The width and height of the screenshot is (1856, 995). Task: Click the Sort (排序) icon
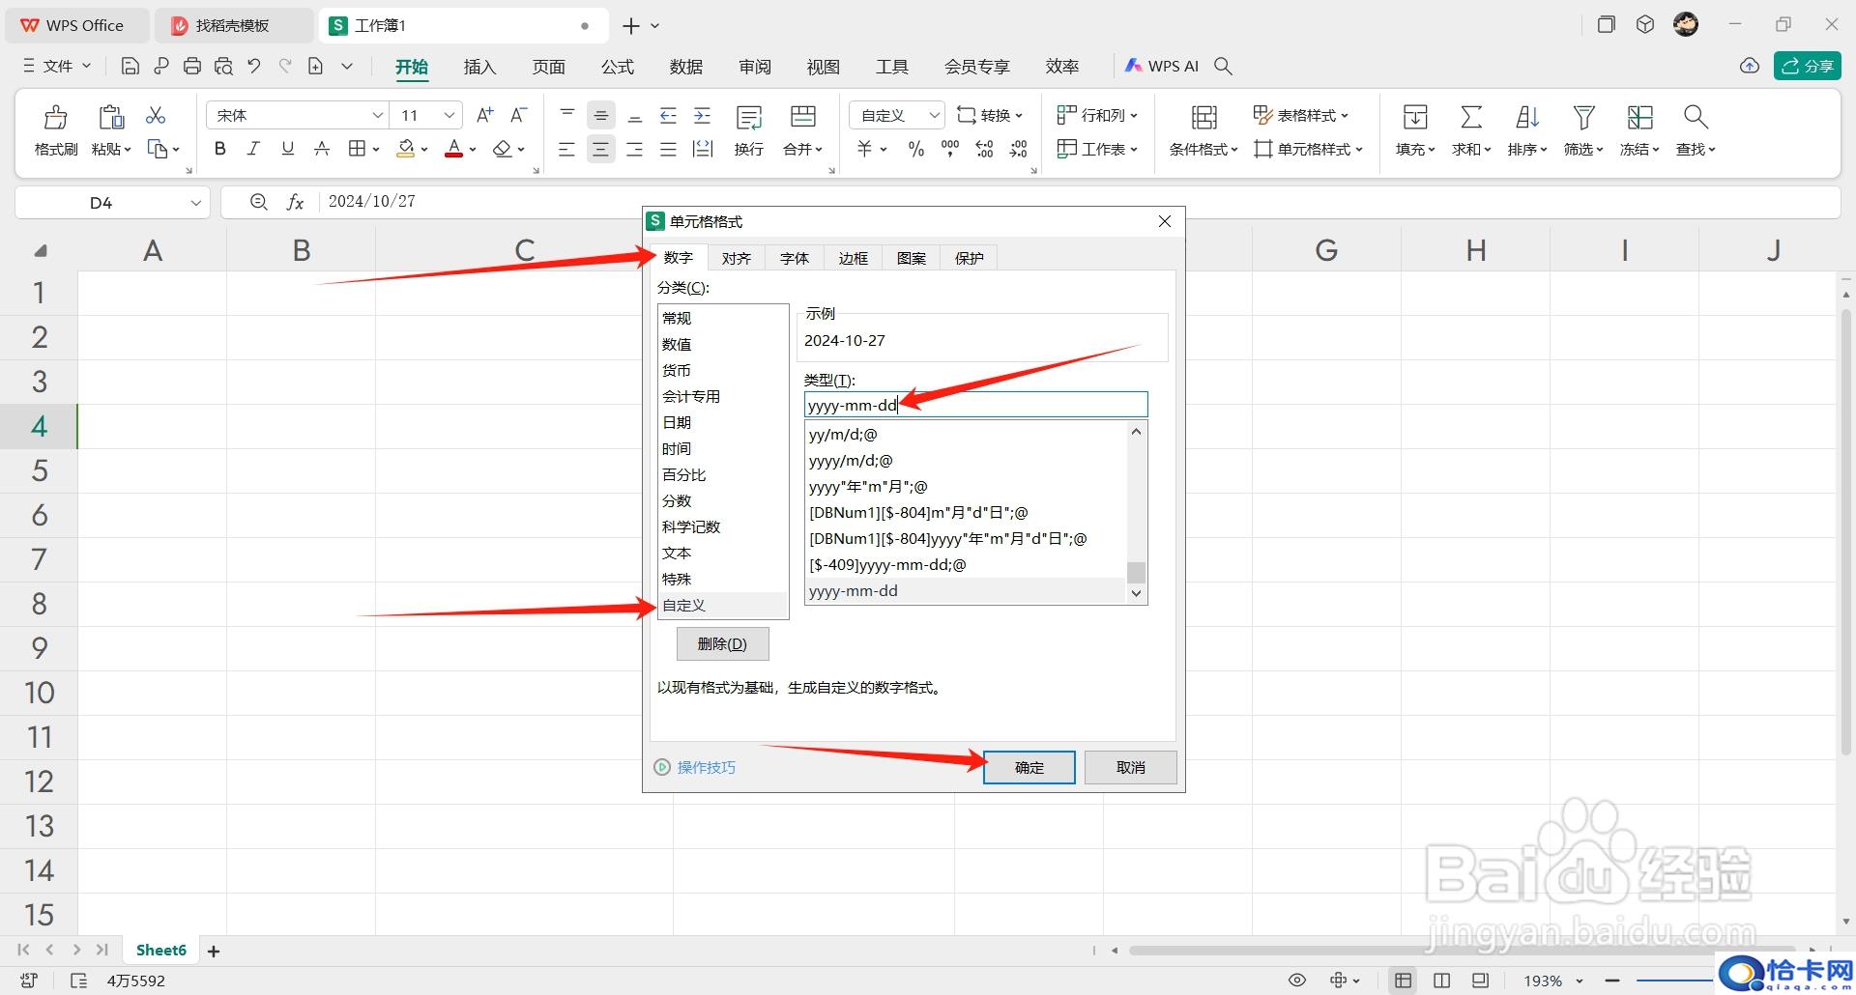[x=1527, y=118]
